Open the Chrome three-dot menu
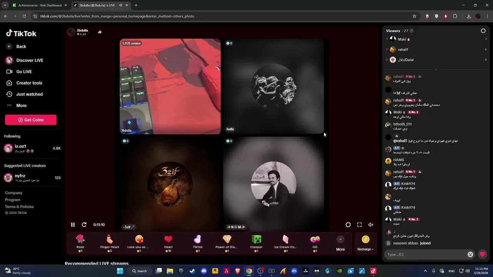The width and height of the screenshot is (493, 277). point(488,16)
